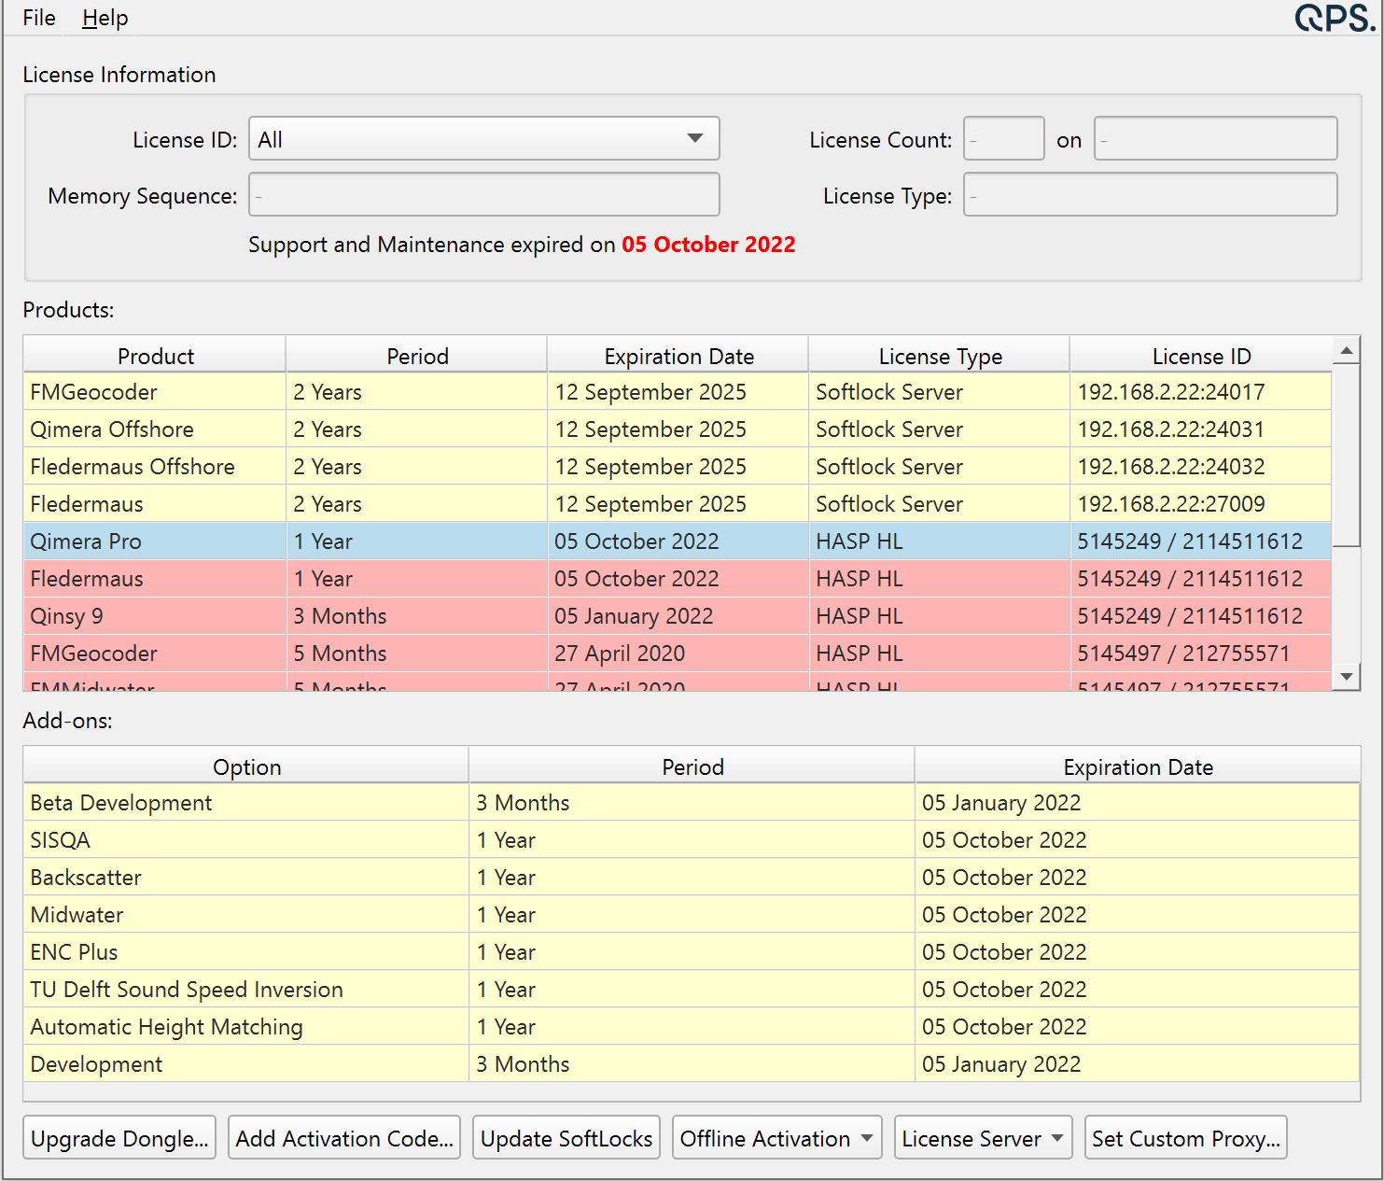Click the Add Activation Code button
1384x1181 pixels.
point(343,1137)
